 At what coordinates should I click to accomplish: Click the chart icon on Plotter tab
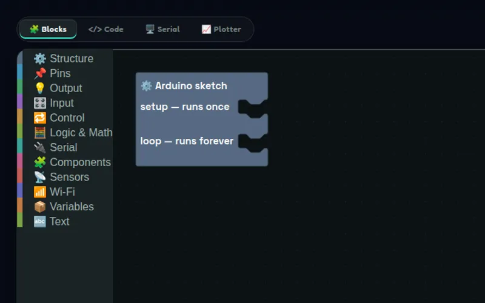point(206,29)
